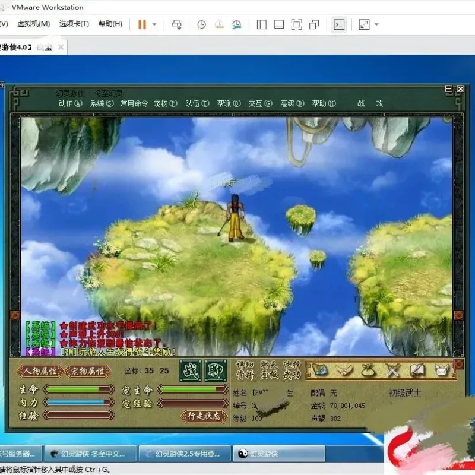This screenshot has height=475, width=475.
Task: Click the red gem at the panel's top-right corner
Action: click(x=458, y=365)
